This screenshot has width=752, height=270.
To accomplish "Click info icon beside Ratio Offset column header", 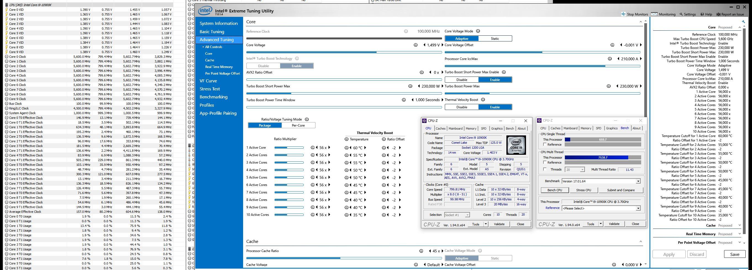I will pyautogui.click(x=383, y=139).
